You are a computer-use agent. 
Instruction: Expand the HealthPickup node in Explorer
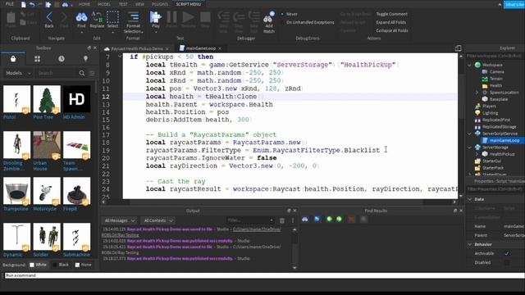[x=477, y=154]
